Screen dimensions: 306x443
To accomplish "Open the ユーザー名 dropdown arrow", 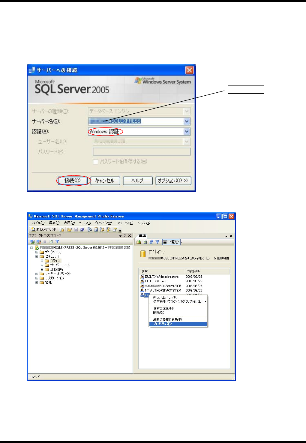I will (x=187, y=141).
